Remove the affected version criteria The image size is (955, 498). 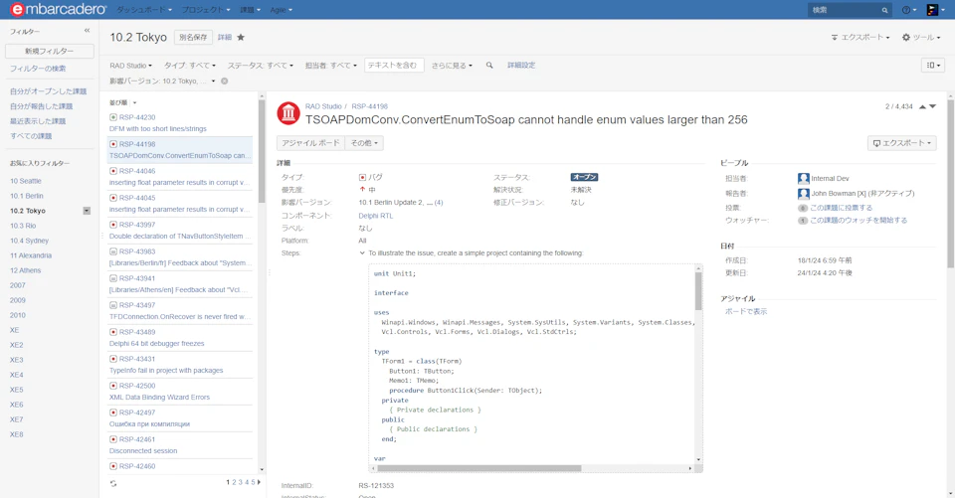[x=224, y=81]
